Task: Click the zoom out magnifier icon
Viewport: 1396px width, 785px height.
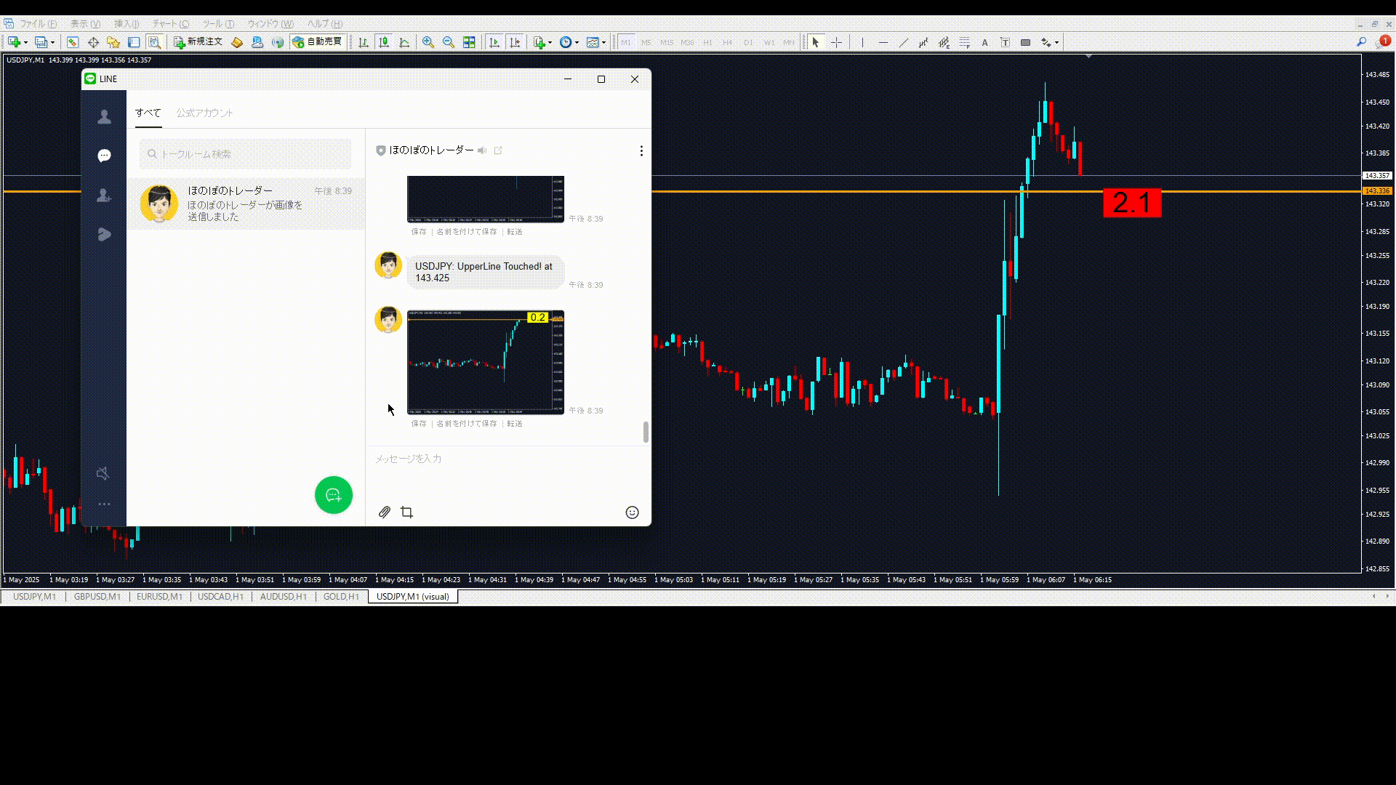Action: (x=449, y=42)
